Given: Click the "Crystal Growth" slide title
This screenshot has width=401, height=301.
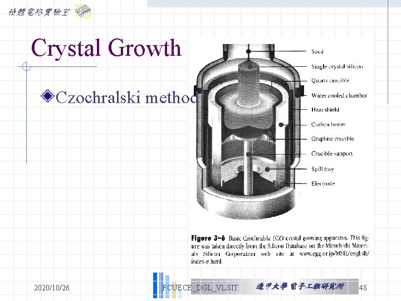Looking at the screenshot, I should [106, 48].
